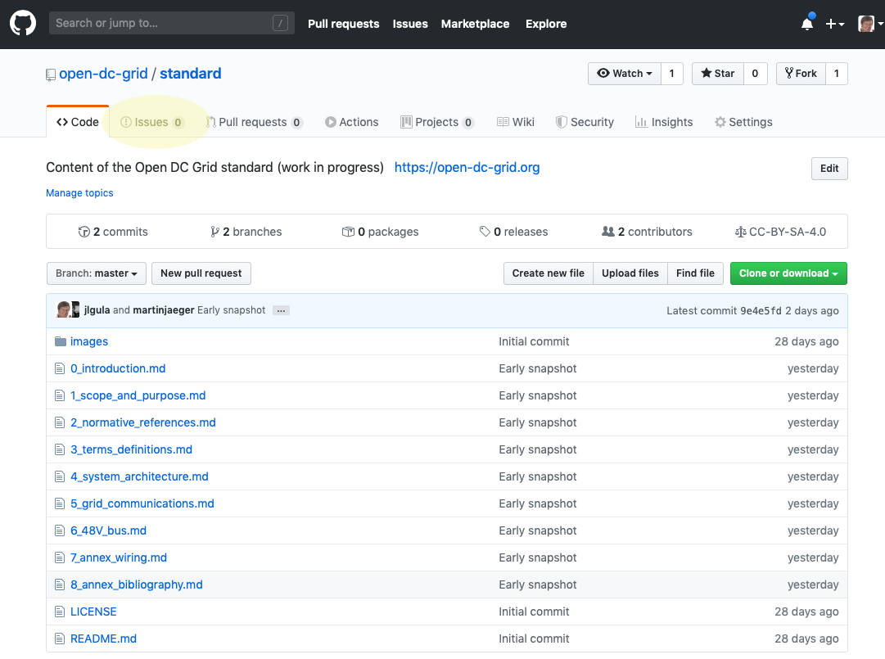Open the 8_annex_bibliography.md file
Screen dimensions: 885x659
pyautogui.click(x=137, y=585)
